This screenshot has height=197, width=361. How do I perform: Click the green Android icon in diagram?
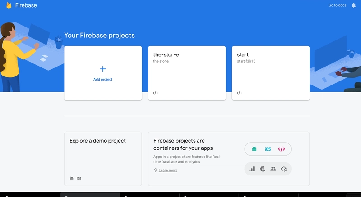[x=254, y=149]
